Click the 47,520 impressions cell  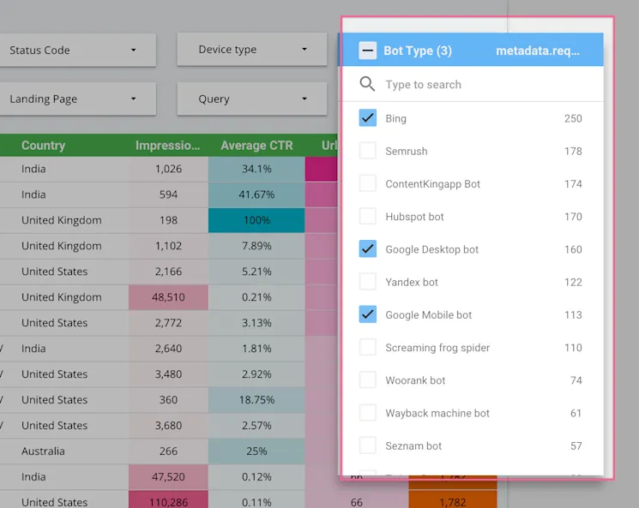pyautogui.click(x=168, y=476)
